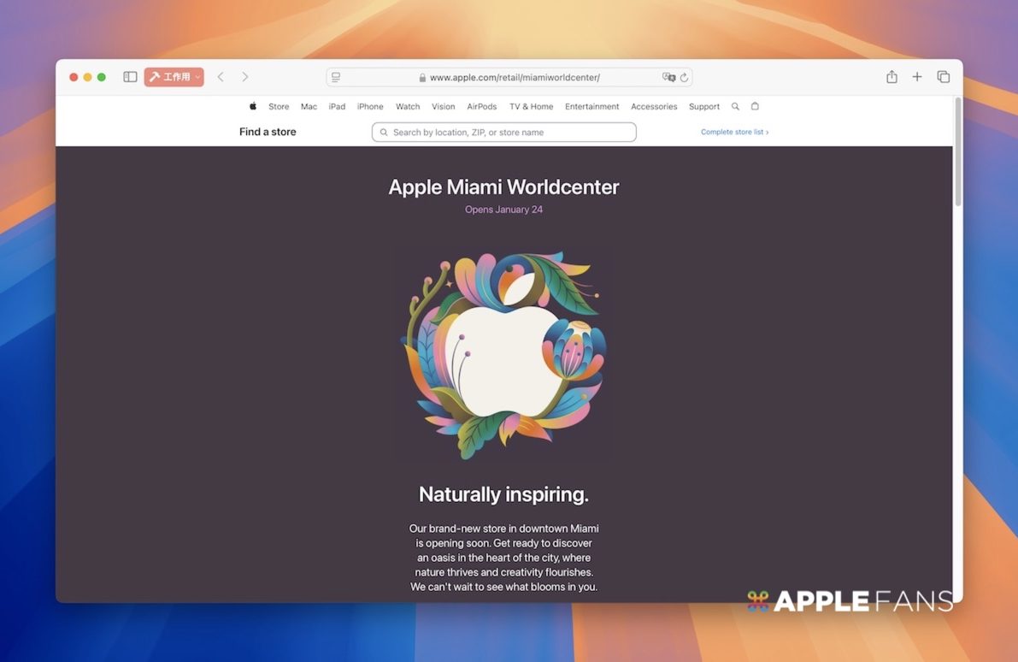
Task: Click the Find a store heading link
Action: point(268,132)
